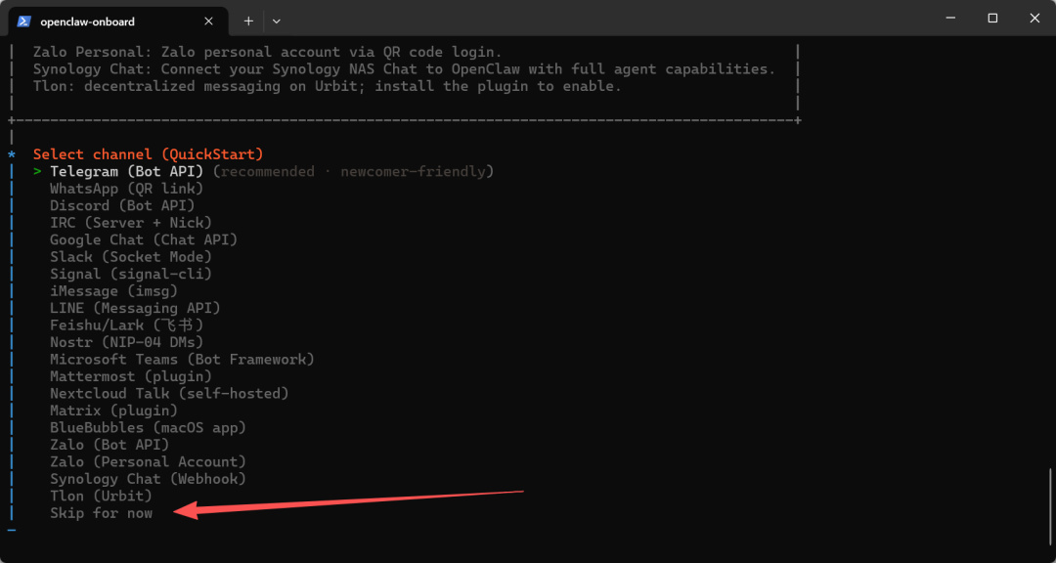Select Matrix (plugin) channel
Viewport: 1056px width, 563px height.
[x=113, y=411]
